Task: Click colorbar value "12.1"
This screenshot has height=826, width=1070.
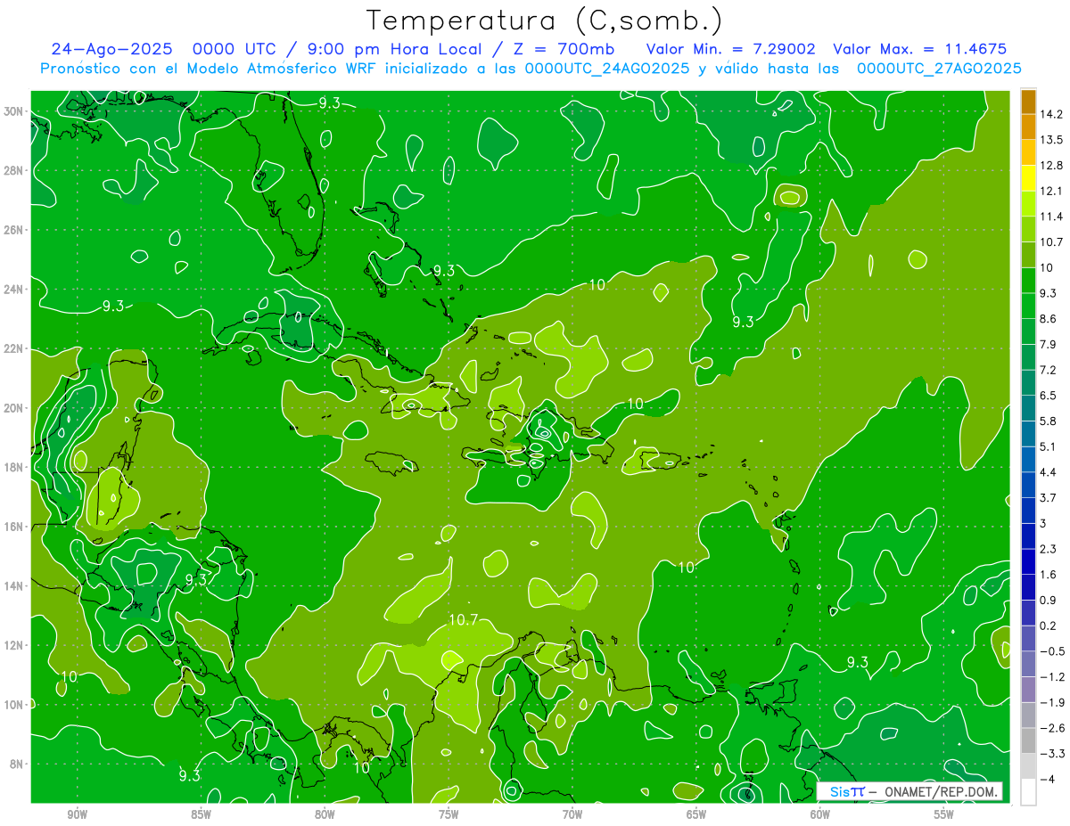Action: (x=1050, y=192)
